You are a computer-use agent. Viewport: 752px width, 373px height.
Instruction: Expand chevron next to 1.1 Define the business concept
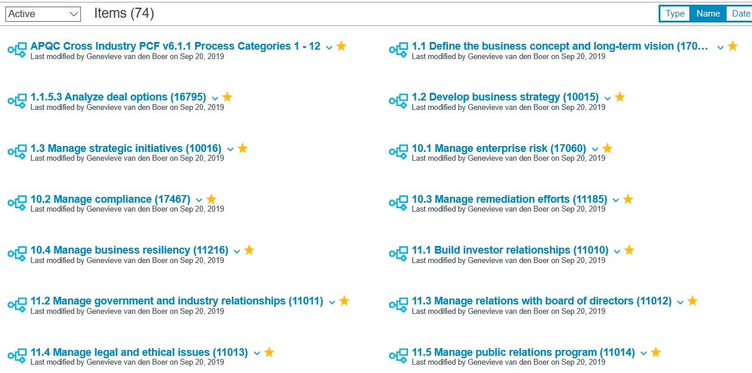(x=720, y=47)
